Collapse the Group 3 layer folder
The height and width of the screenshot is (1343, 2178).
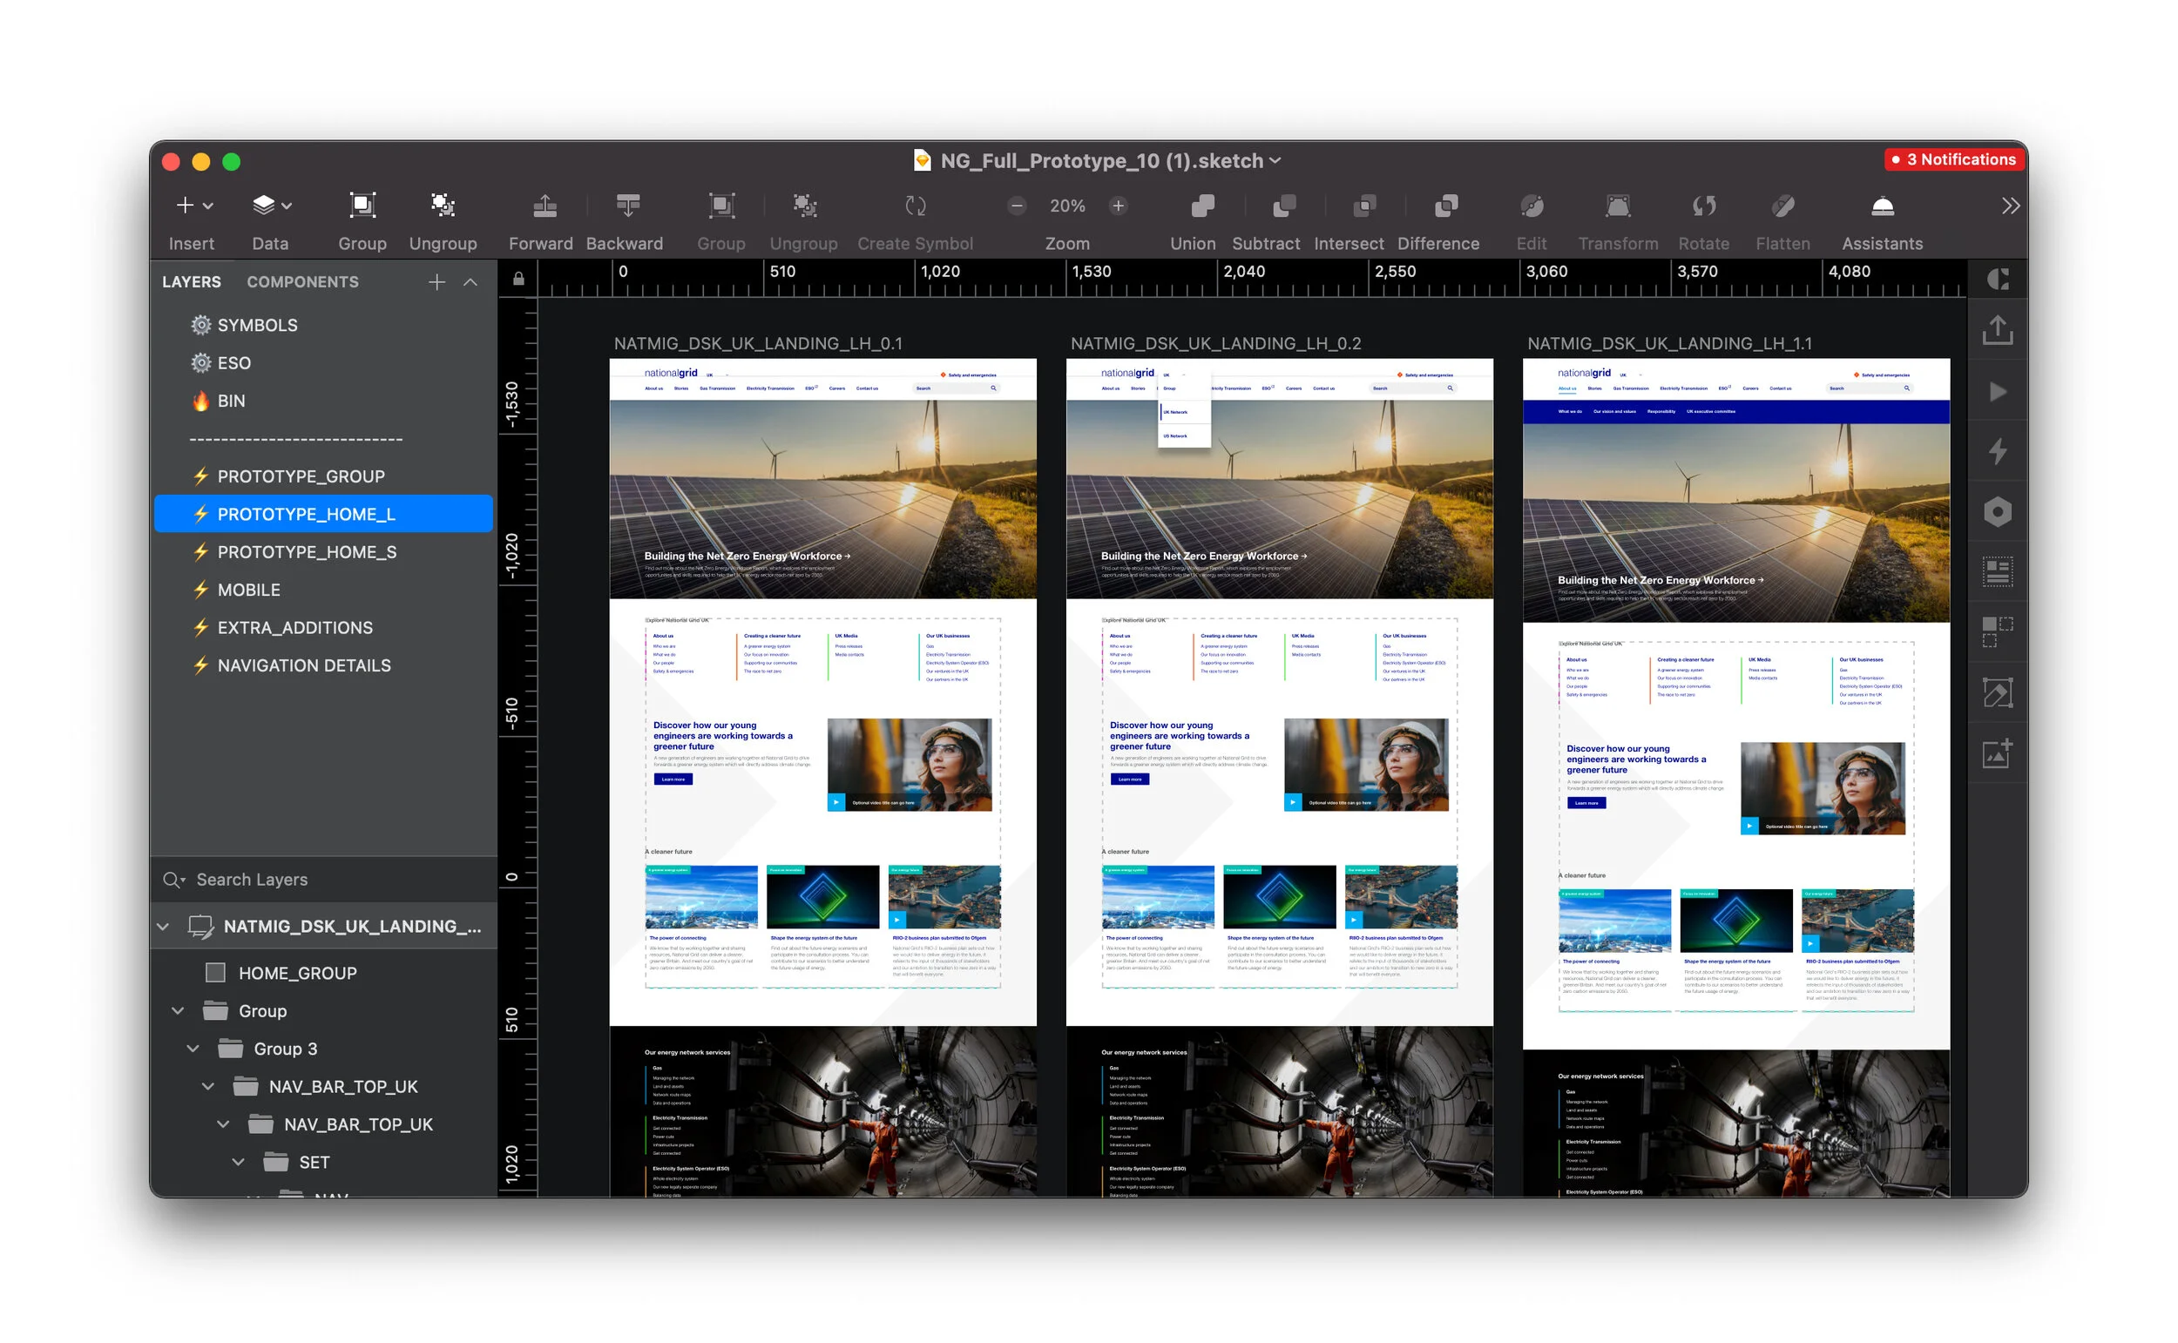pyautogui.click(x=193, y=1048)
